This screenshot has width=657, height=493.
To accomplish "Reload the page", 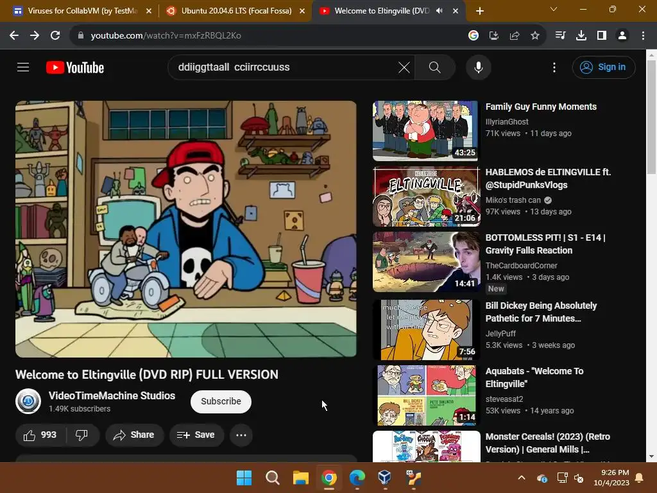I will click(55, 35).
